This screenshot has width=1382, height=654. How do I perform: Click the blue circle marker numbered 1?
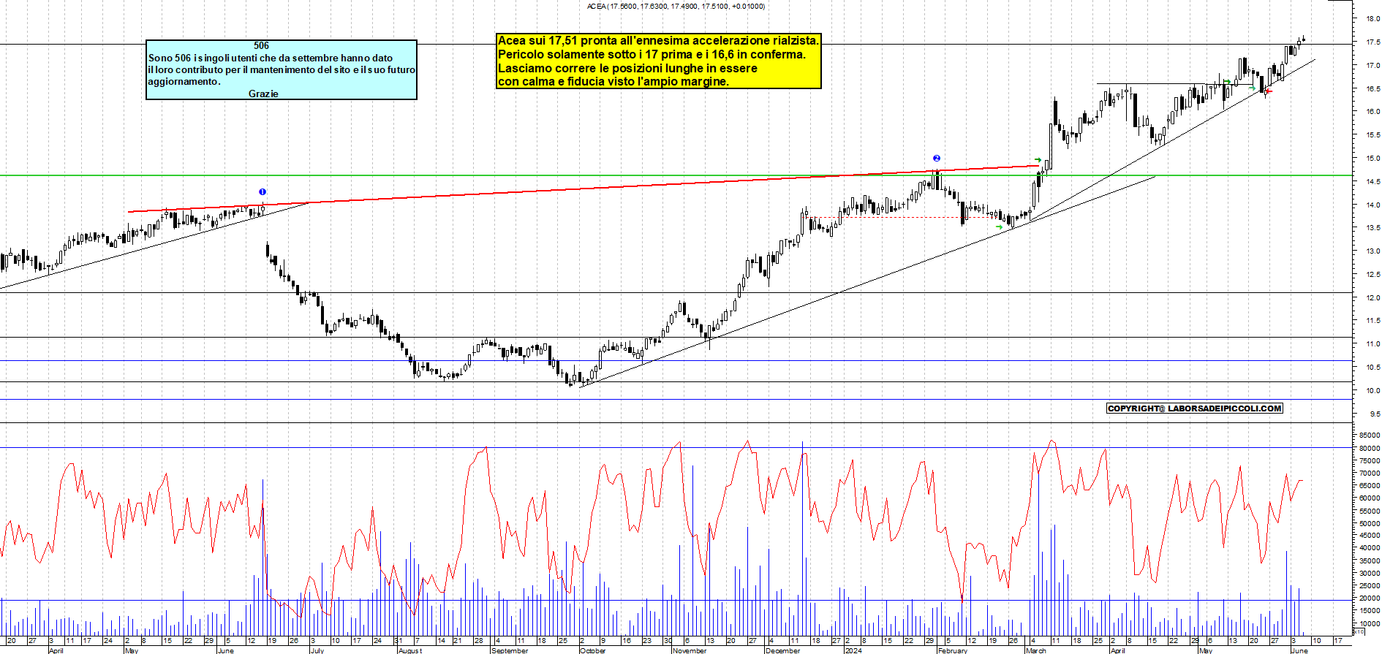[x=263, y=192]
